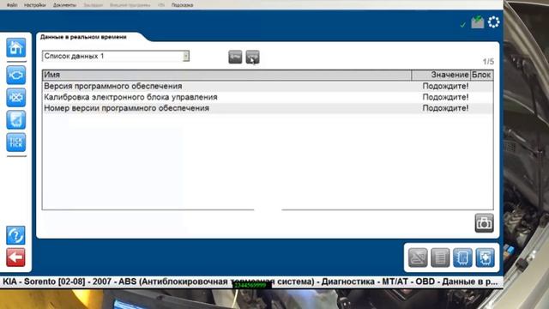Open the blue ECU chip icon

pos(462,257)
